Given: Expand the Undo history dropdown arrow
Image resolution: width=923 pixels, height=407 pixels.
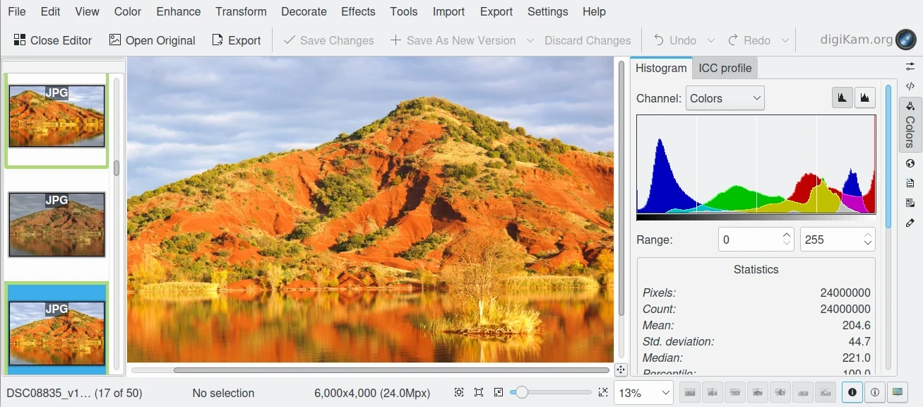Looking at the screenshot, I should [711, 40].
